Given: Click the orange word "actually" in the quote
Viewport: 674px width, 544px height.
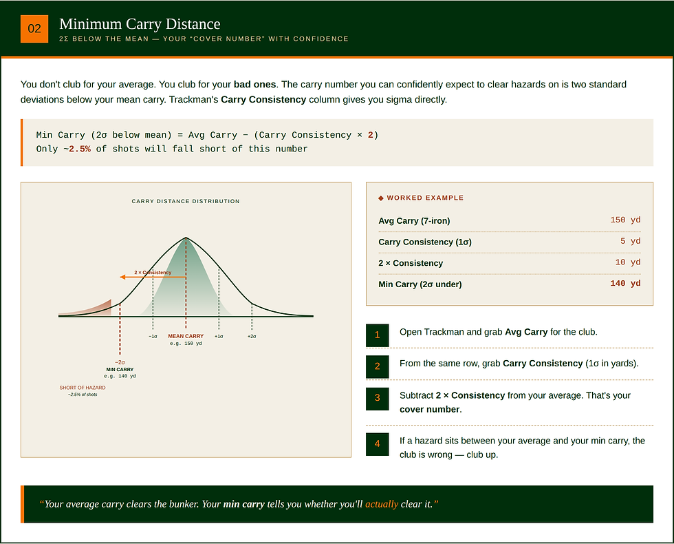Looking at the screenshot, I should pos(382,504).
